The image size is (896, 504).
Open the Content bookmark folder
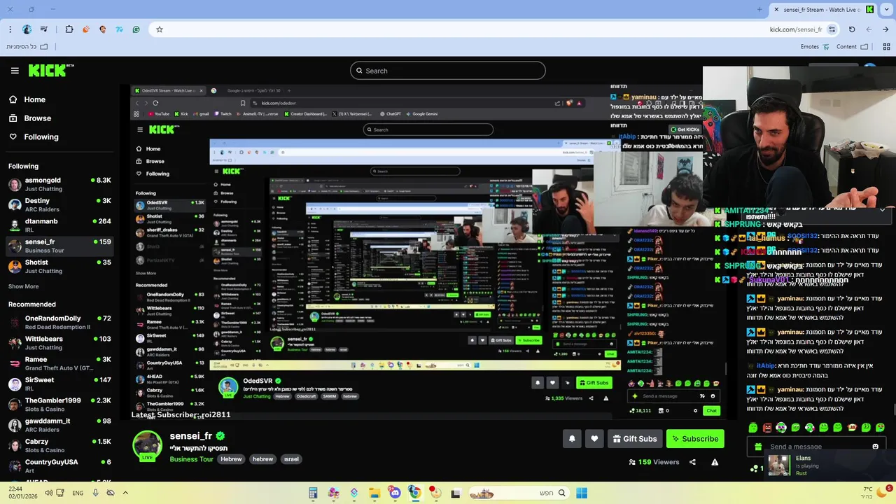tap(852, 47)
